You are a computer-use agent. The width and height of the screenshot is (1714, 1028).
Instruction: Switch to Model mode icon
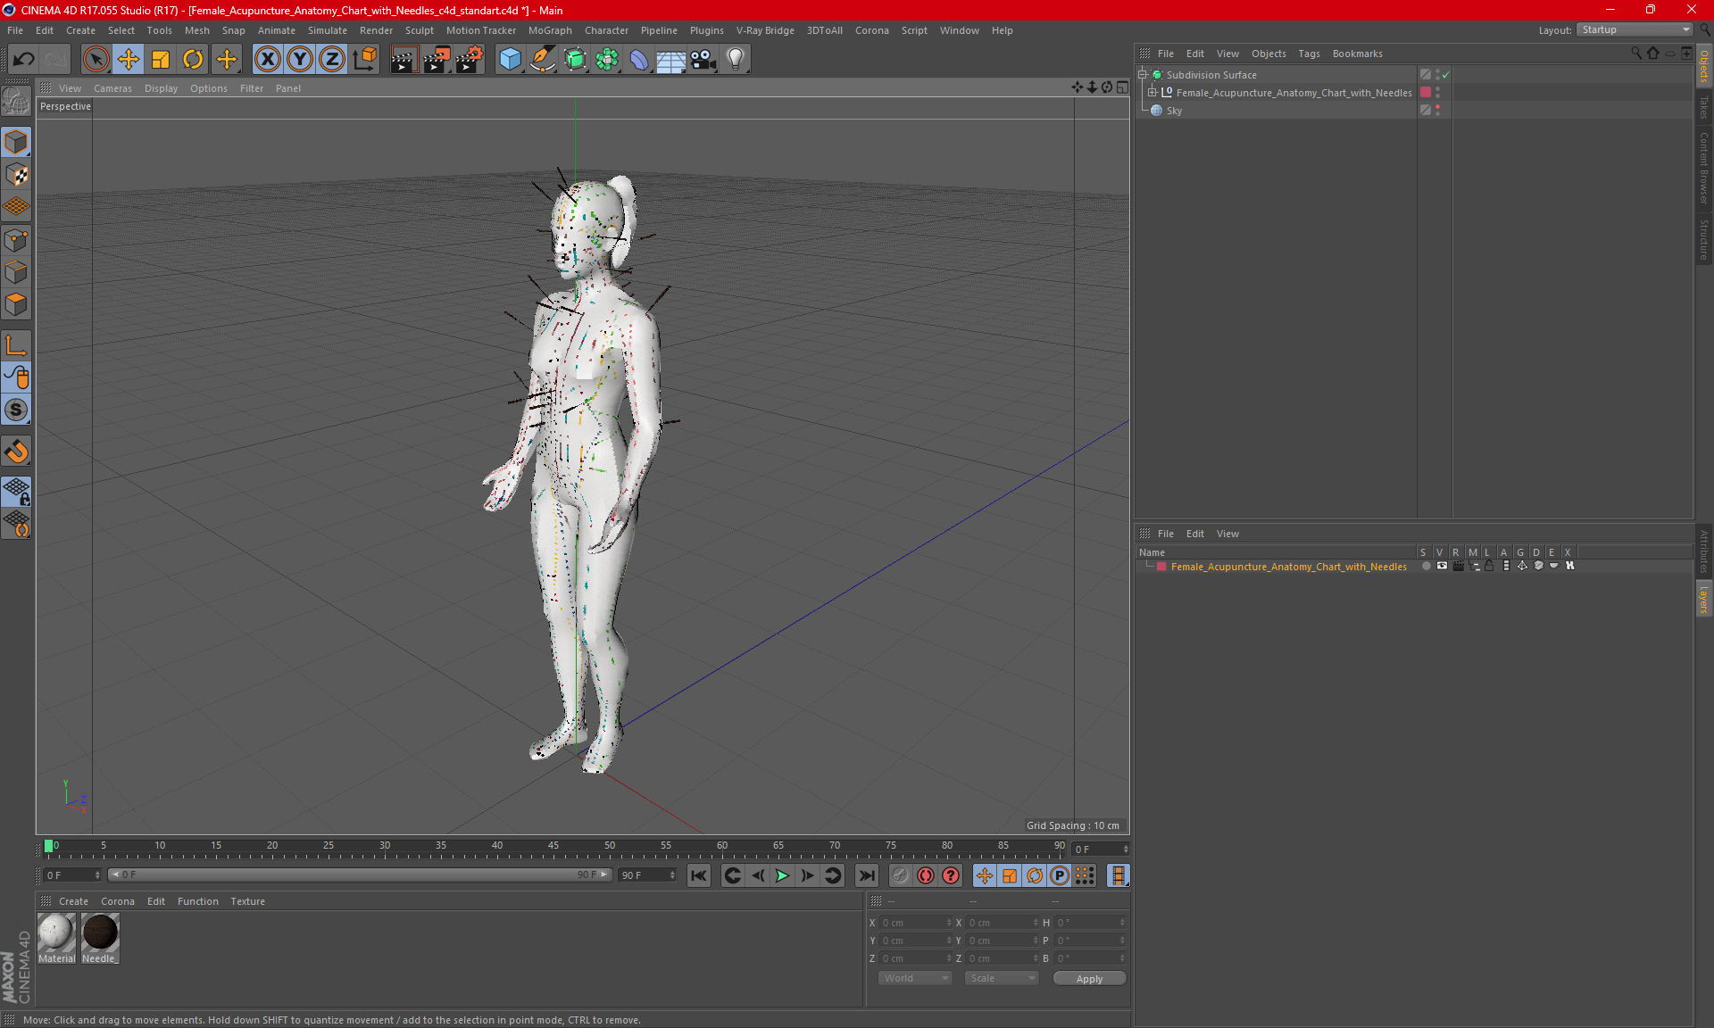point(16,143)
